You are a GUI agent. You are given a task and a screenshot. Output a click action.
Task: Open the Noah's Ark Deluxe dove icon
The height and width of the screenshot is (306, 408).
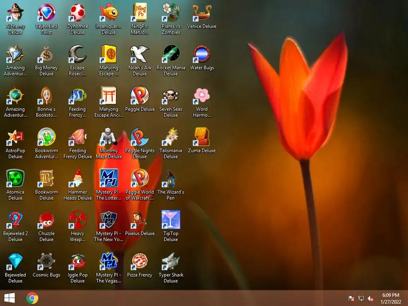pos(140,54)
